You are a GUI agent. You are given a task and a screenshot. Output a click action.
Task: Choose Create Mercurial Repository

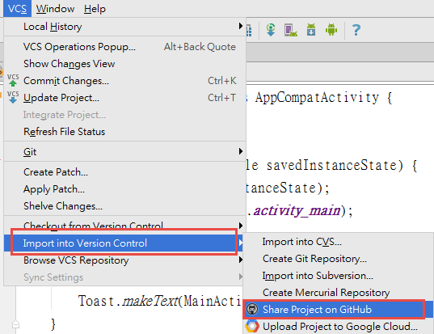338,293
